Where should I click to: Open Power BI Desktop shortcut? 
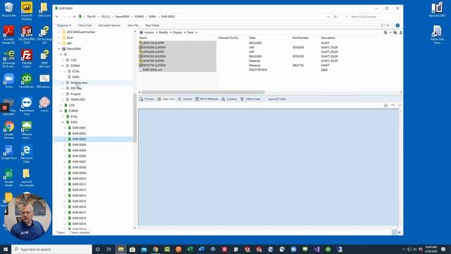coord(27,11)
